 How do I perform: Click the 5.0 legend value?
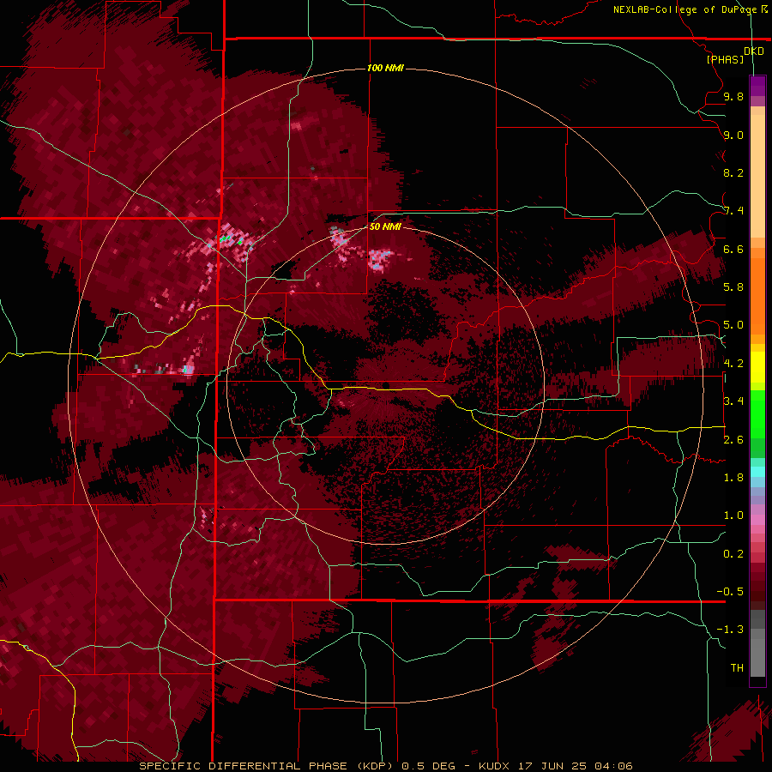pyautogui.click(x=733, y=325)
